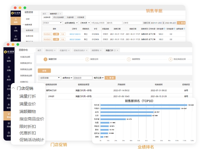Open 首页 tab in sales window
The width and height of the screenshot is (202, 152).
(44, 14)
